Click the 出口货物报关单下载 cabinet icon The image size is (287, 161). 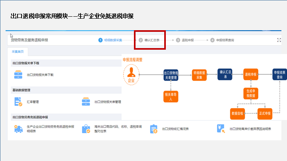(18, 75)
